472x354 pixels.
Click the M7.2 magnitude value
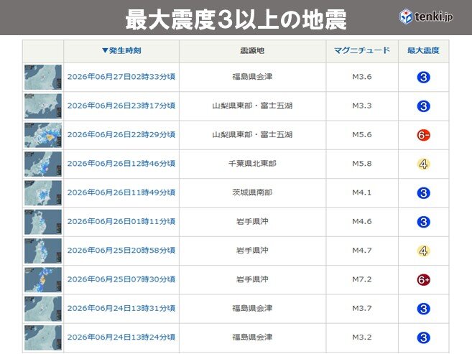[362, 279]
